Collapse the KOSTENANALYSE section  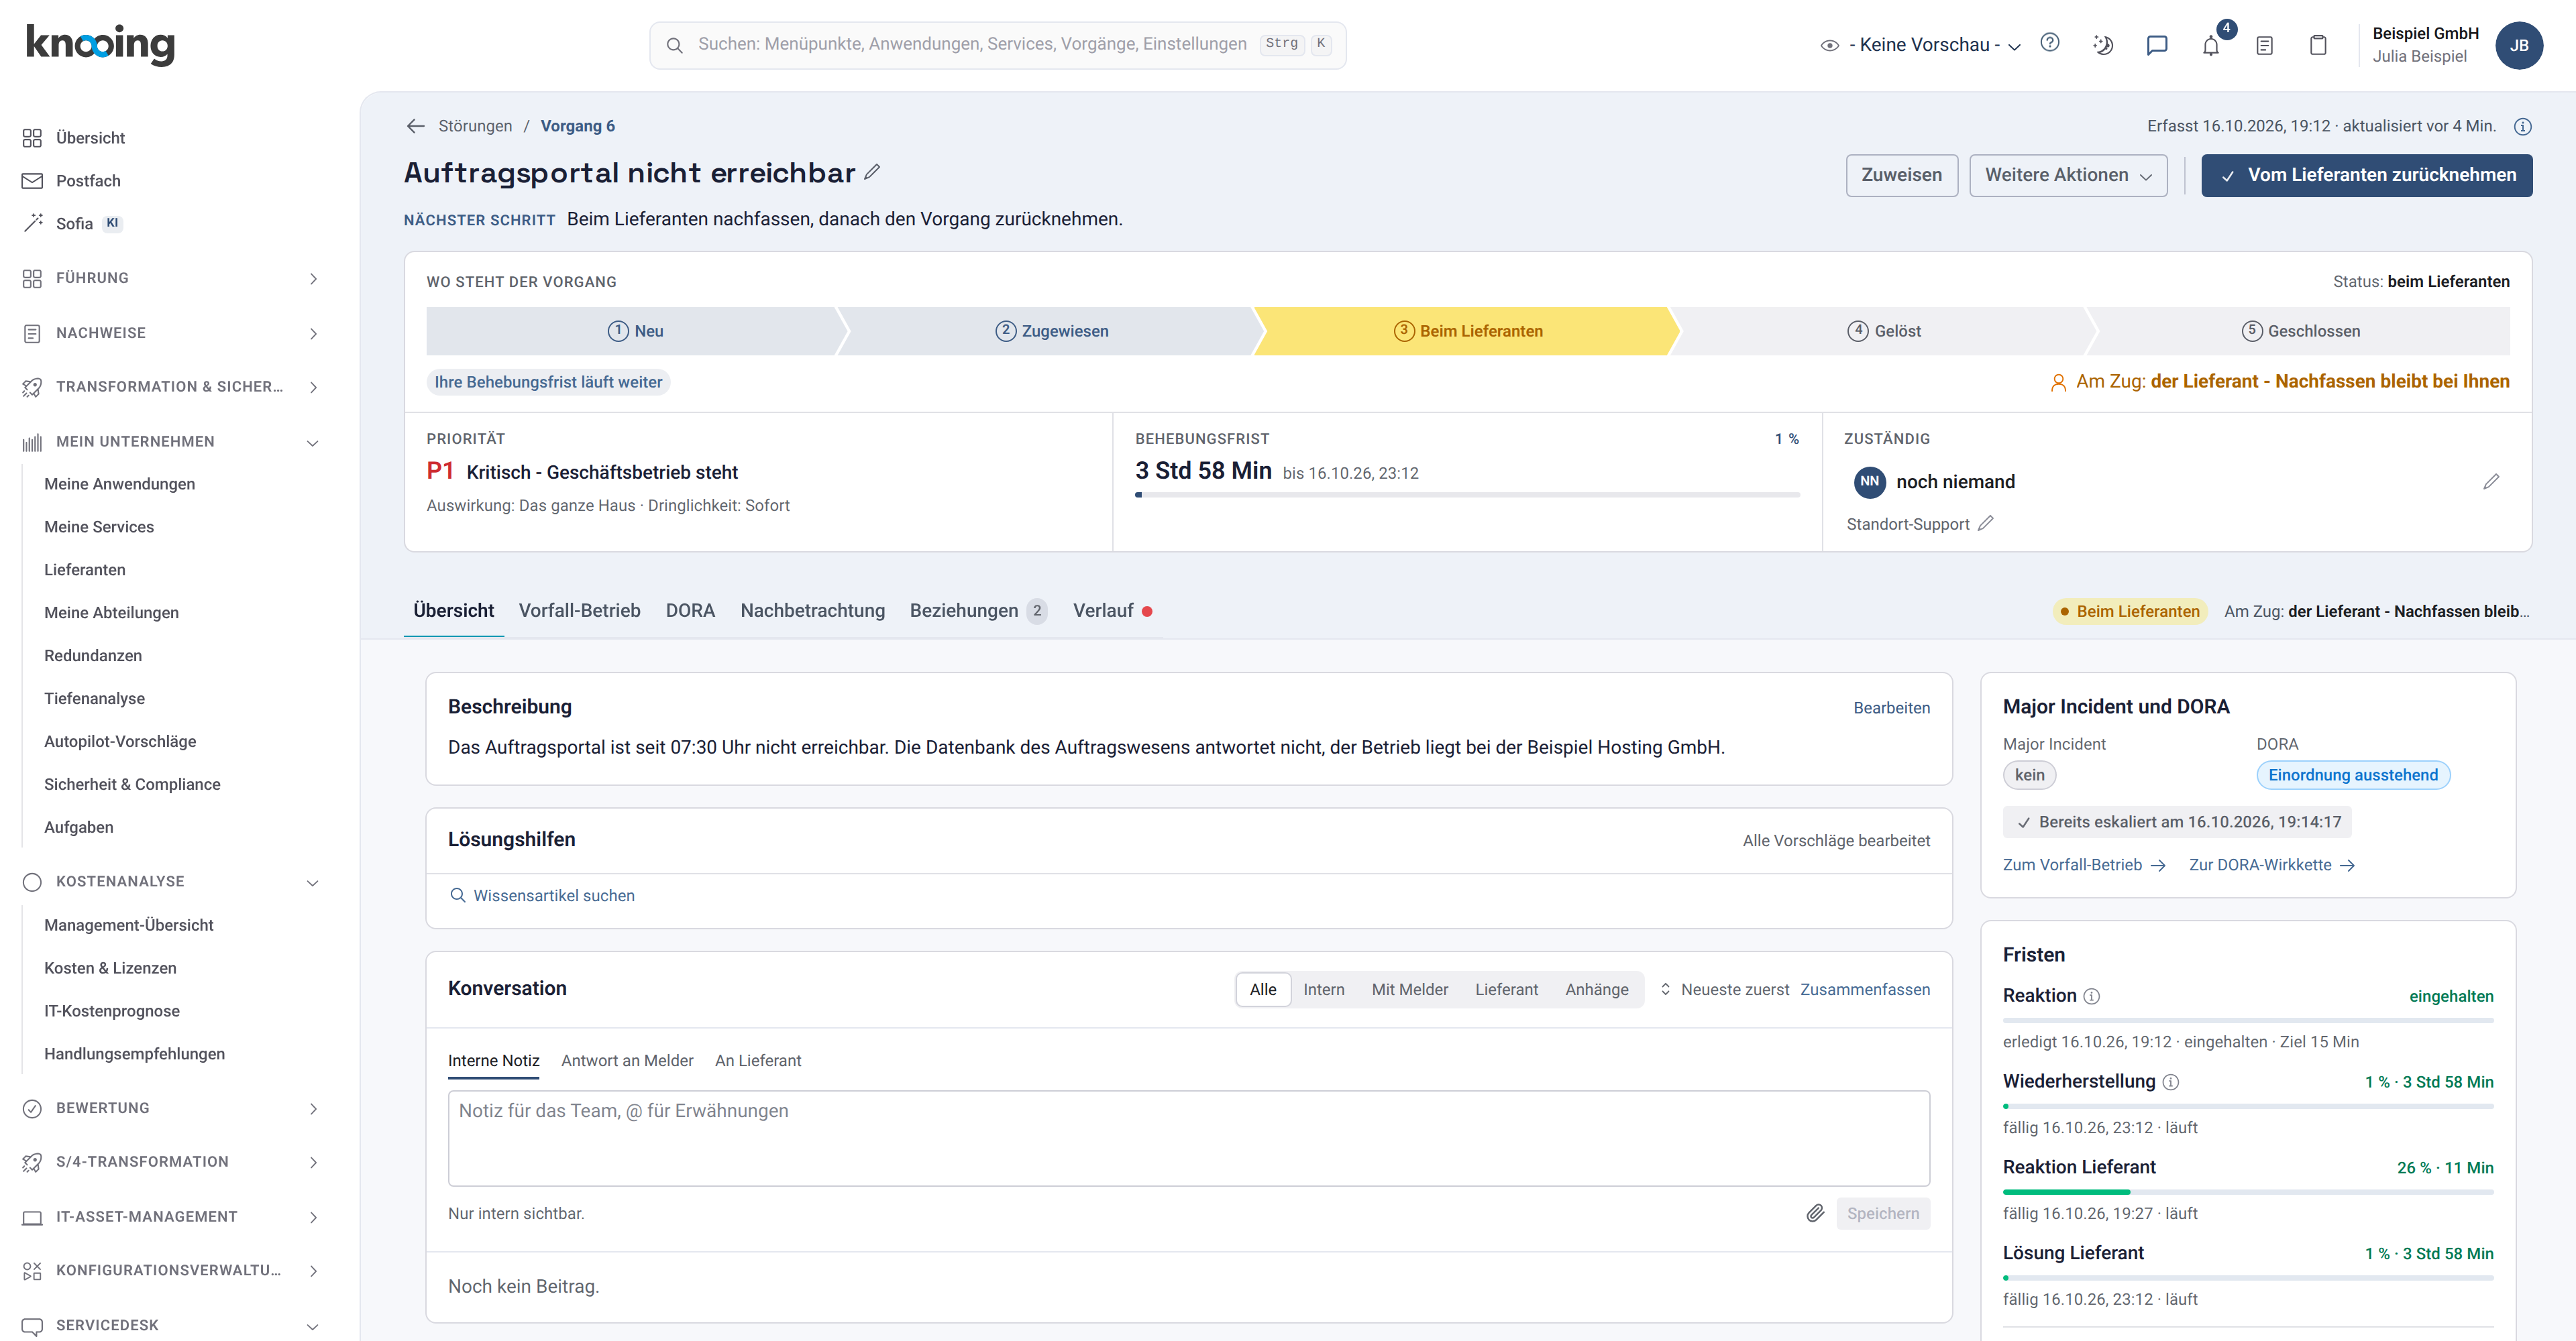click(x=171, y=881)
